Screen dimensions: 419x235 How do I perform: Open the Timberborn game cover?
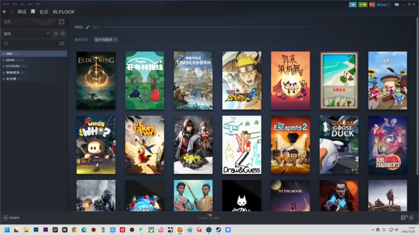click(193, 80)
